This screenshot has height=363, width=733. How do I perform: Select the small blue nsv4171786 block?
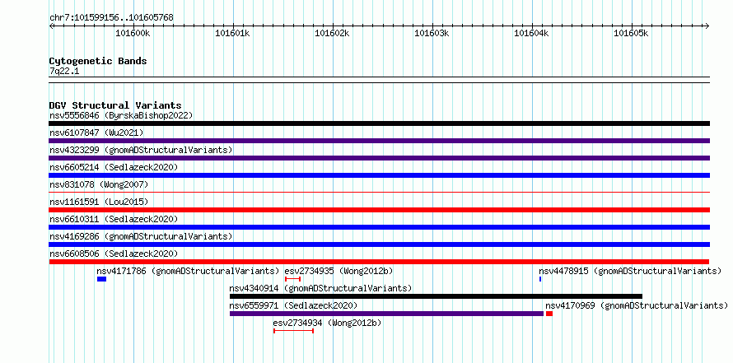click(x=101, y=279)
